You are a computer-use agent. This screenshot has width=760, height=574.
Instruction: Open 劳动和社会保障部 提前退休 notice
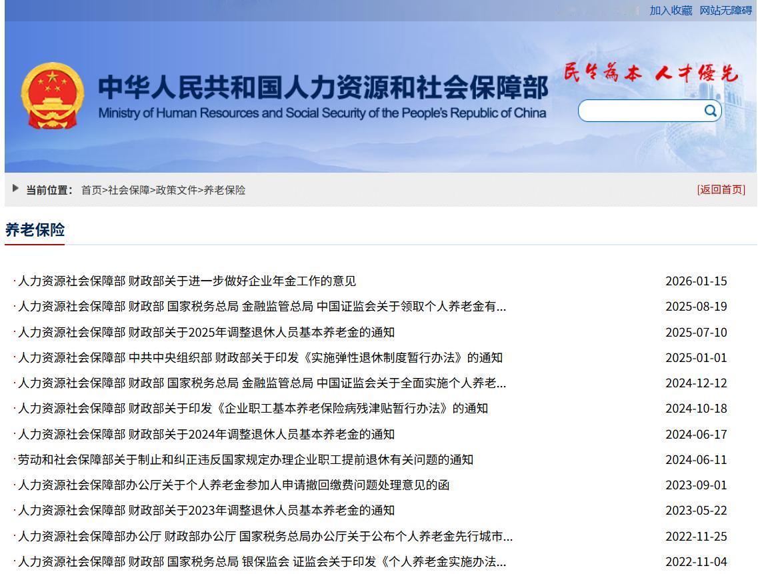(246, 459)
